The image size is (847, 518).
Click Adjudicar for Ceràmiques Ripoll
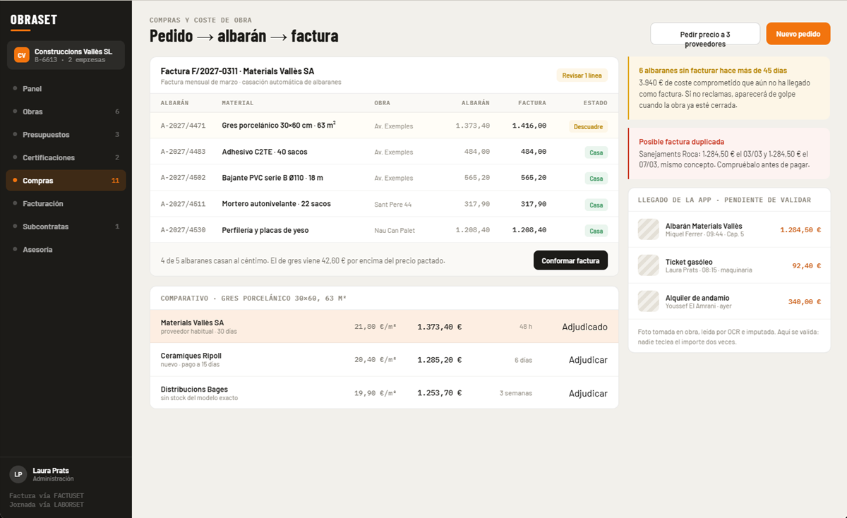[x=588, y=360]
